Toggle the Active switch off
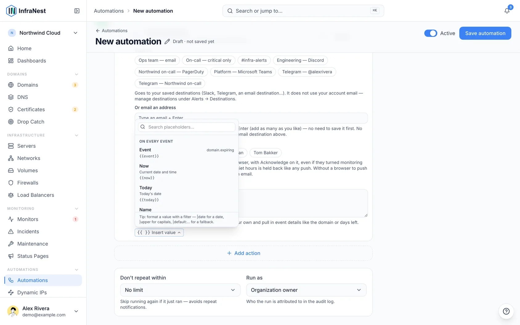The width and height of the screenshot is (520, 325). coord(431,33)
